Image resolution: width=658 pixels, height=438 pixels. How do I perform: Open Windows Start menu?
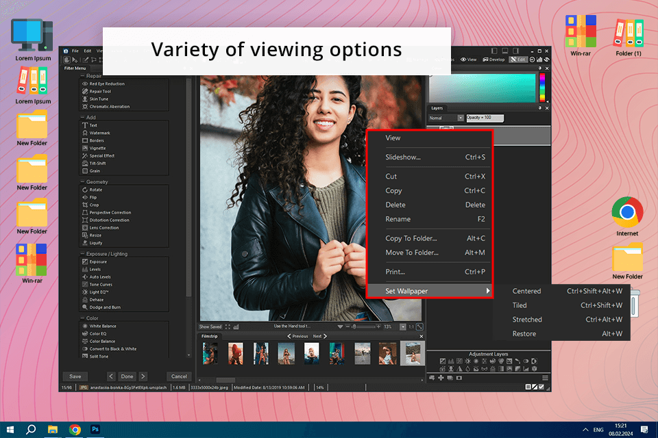pos(10,430)
